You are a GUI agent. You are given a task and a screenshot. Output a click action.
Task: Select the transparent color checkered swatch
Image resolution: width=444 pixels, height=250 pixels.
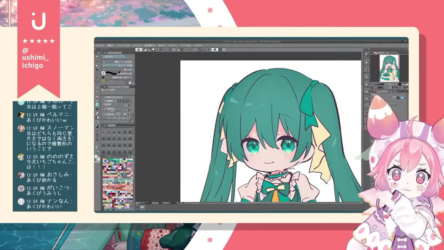point(97,162)
